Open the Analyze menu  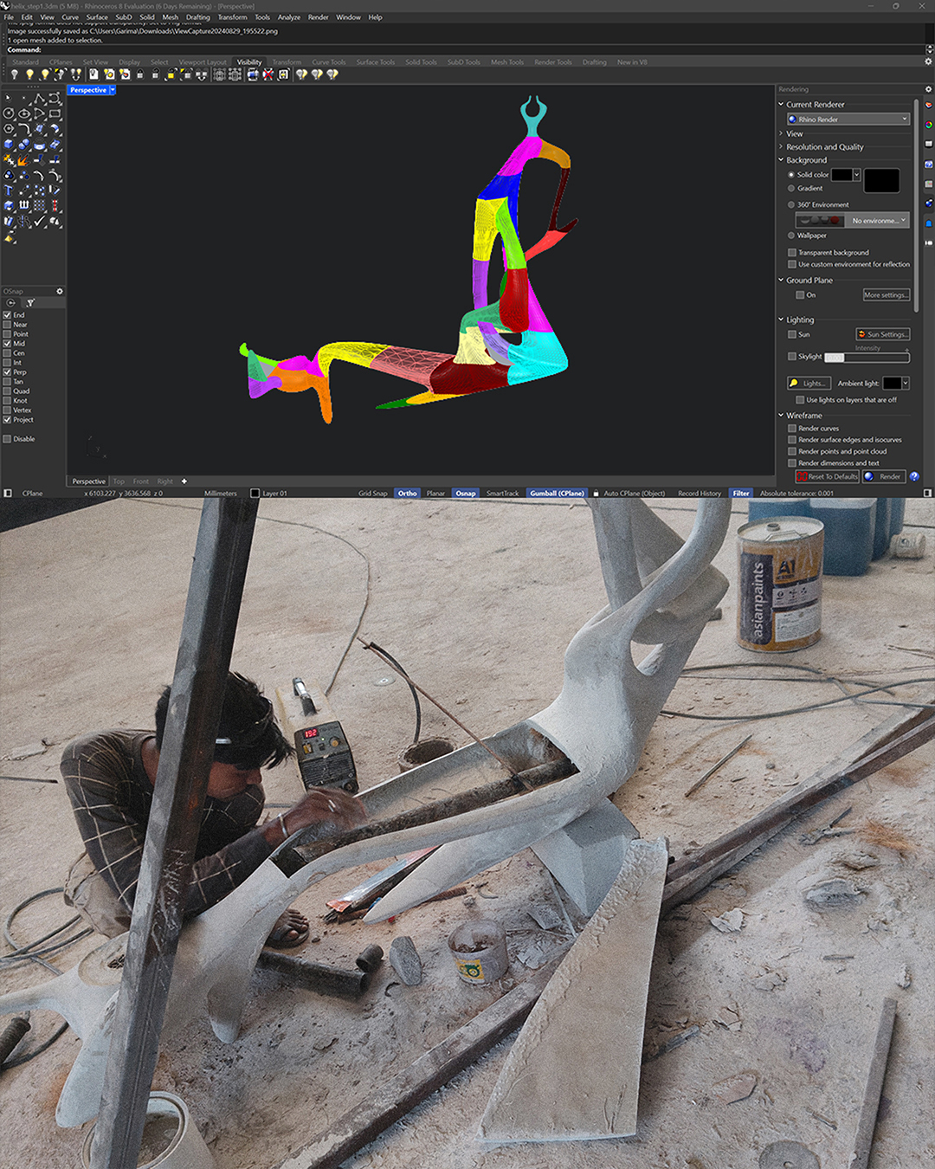point(289,17)
